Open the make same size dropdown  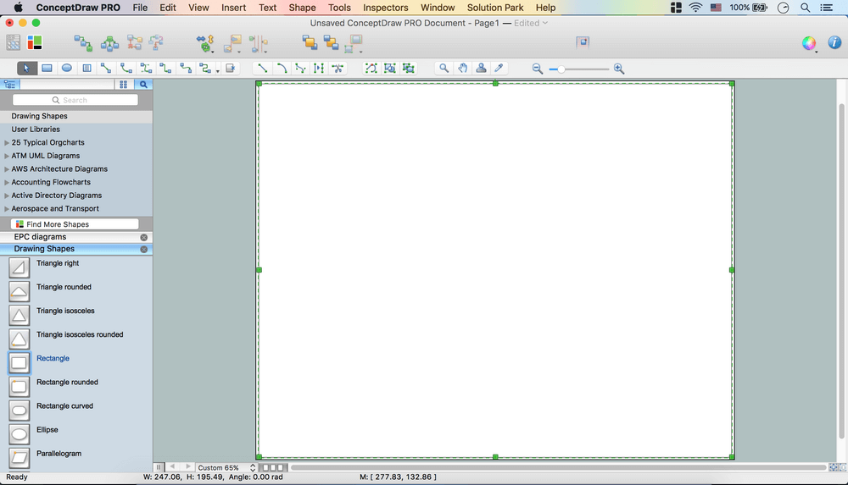click(x=354, y=44)
